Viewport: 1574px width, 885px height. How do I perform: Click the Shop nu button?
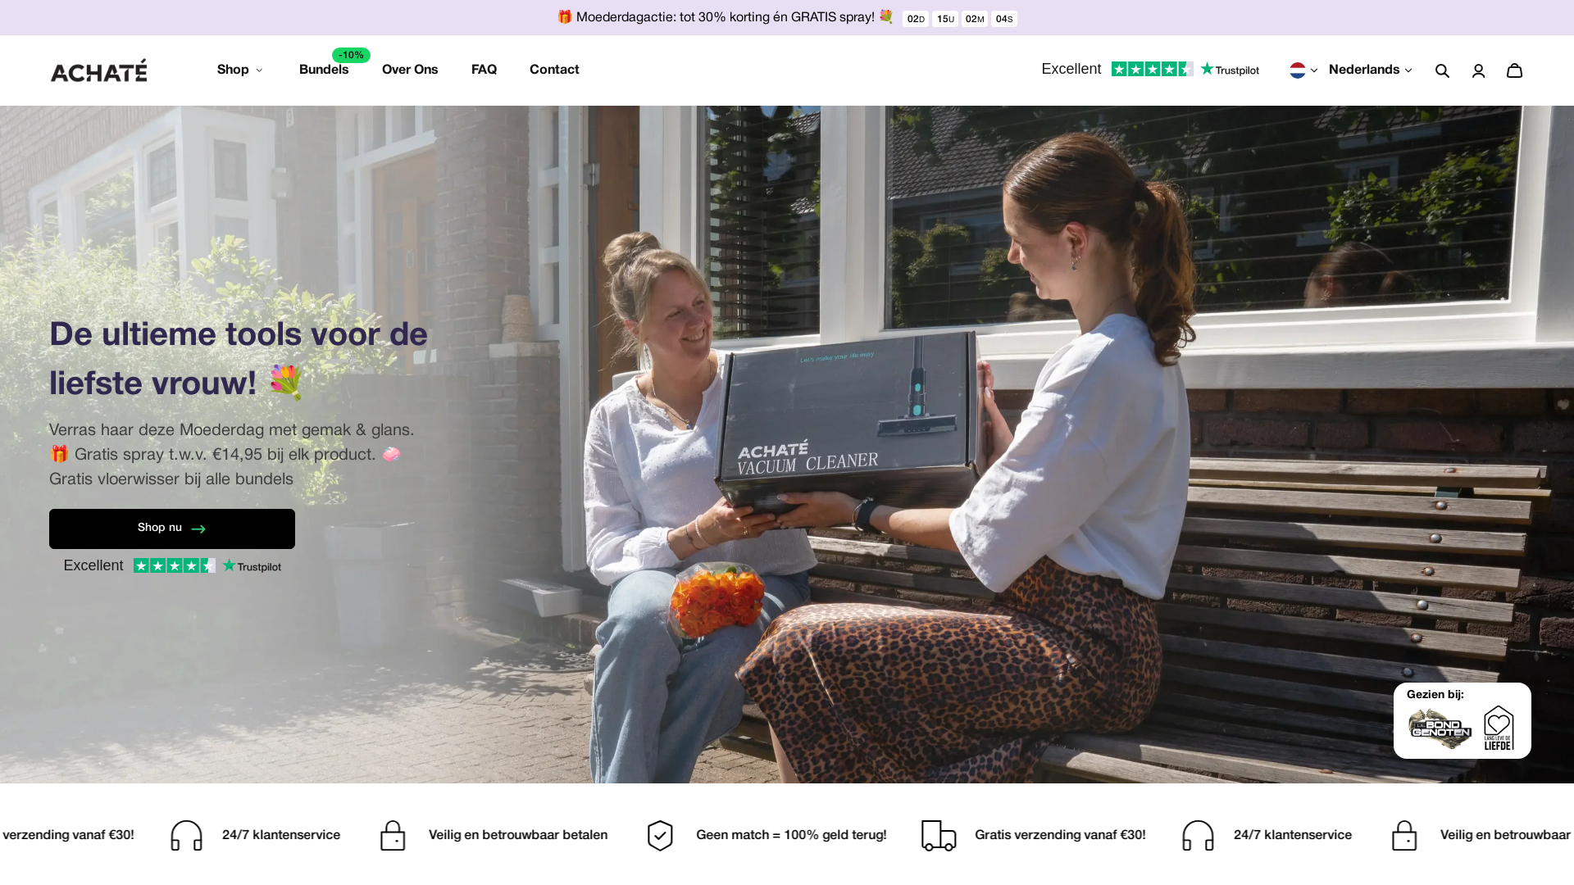click(x=172, y=529)
